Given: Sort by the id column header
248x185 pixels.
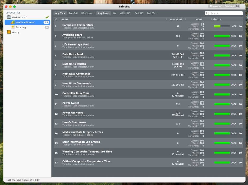Looking at the screenshot, I should click(x=56, y=19).
